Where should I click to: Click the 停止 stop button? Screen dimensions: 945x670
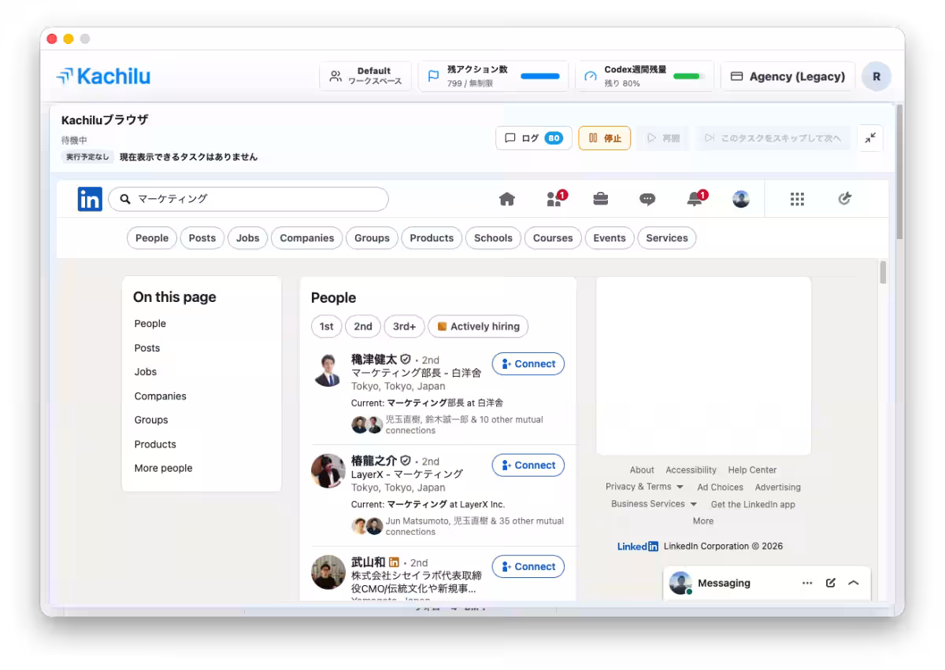tap(605, 138)
